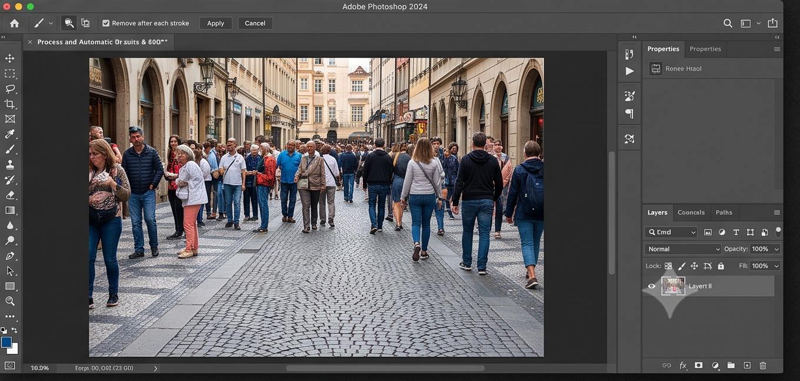Select the Brush tool in left toolbar
The height and width of the screenshot is (381, 800).
coord(10,149)
